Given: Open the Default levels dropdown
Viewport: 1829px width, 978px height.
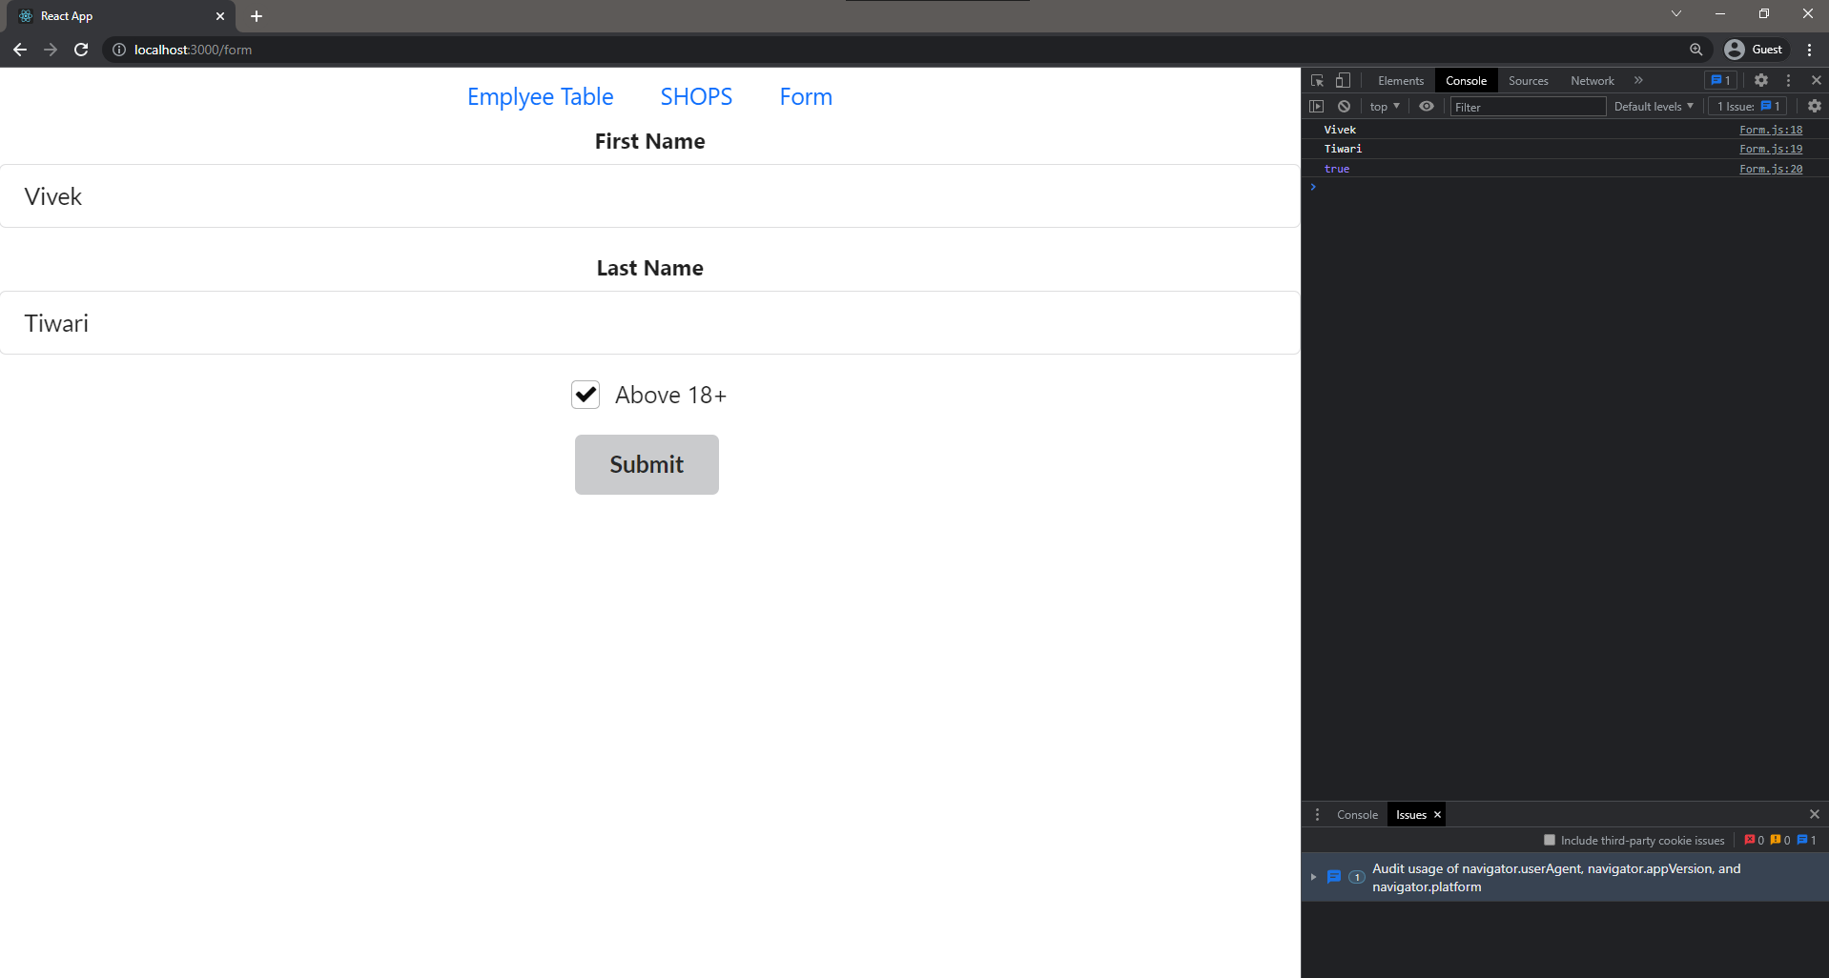Looking at the screenshot, I should point(1653,106).
